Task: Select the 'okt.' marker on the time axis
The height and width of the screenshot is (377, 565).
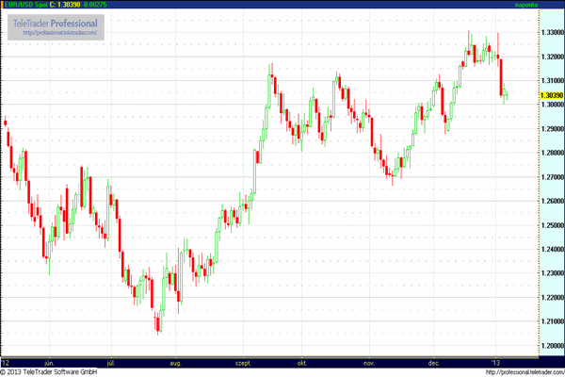Action: (303, 361)
